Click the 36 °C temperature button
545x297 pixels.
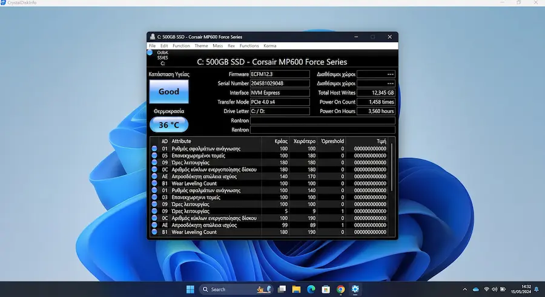(x=169, y=125)
